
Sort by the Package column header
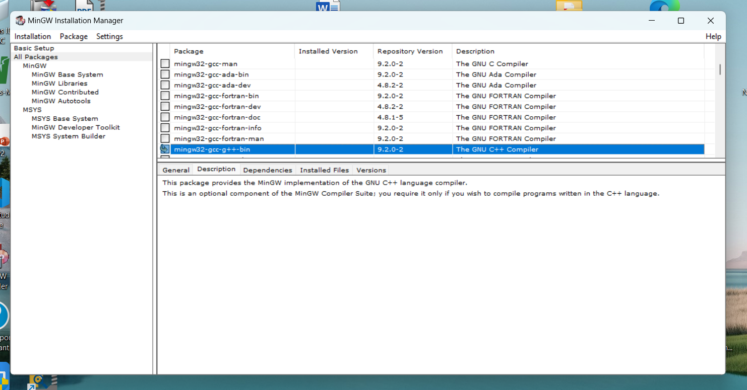(232, 51)
